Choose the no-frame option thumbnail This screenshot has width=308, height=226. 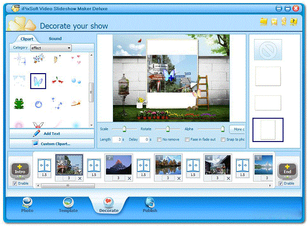[x=268, y=49]
